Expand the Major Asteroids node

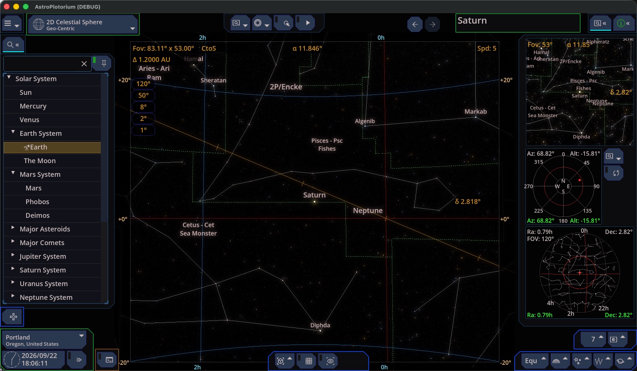[13, 228]
